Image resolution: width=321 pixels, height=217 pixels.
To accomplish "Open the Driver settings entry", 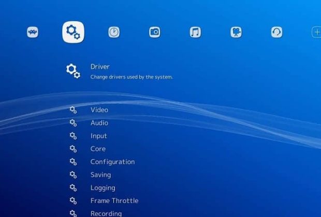I will 100,67.
